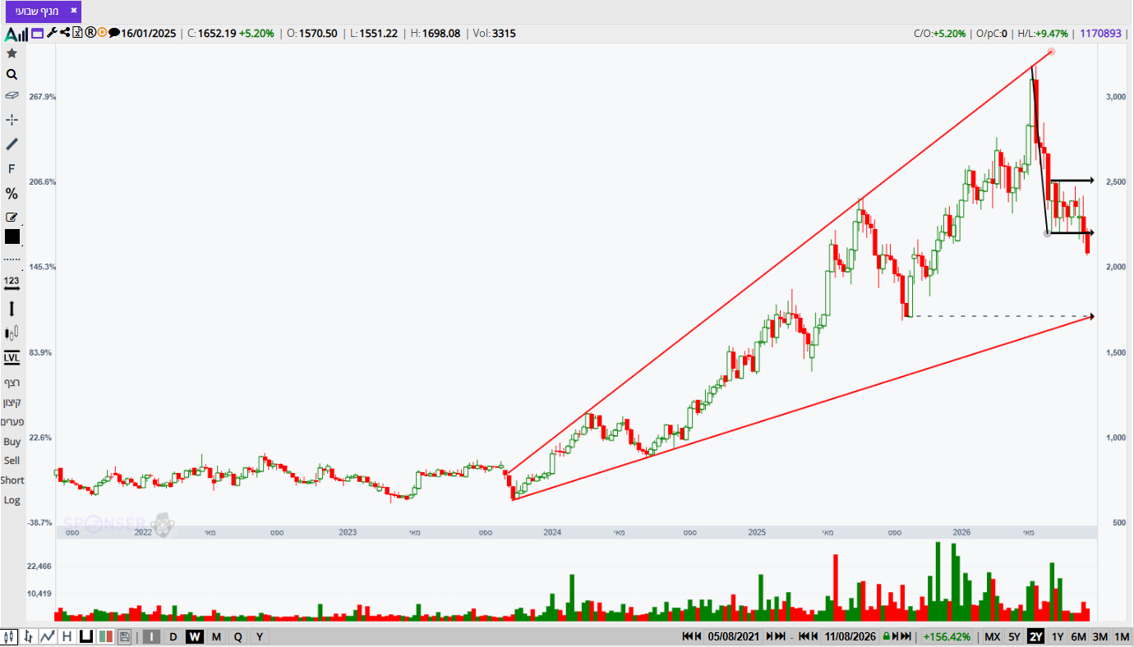The image size is (1134, 647).
Task: Click the signal bars logo icon
Action: 16,34
